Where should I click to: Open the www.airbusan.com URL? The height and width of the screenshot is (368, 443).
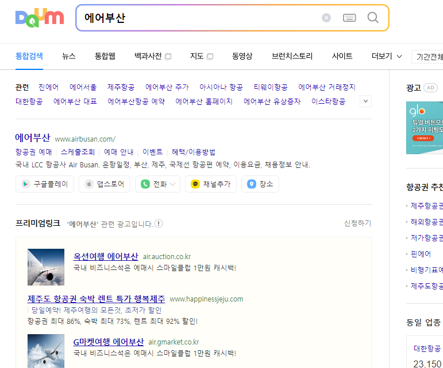[85, 139]
